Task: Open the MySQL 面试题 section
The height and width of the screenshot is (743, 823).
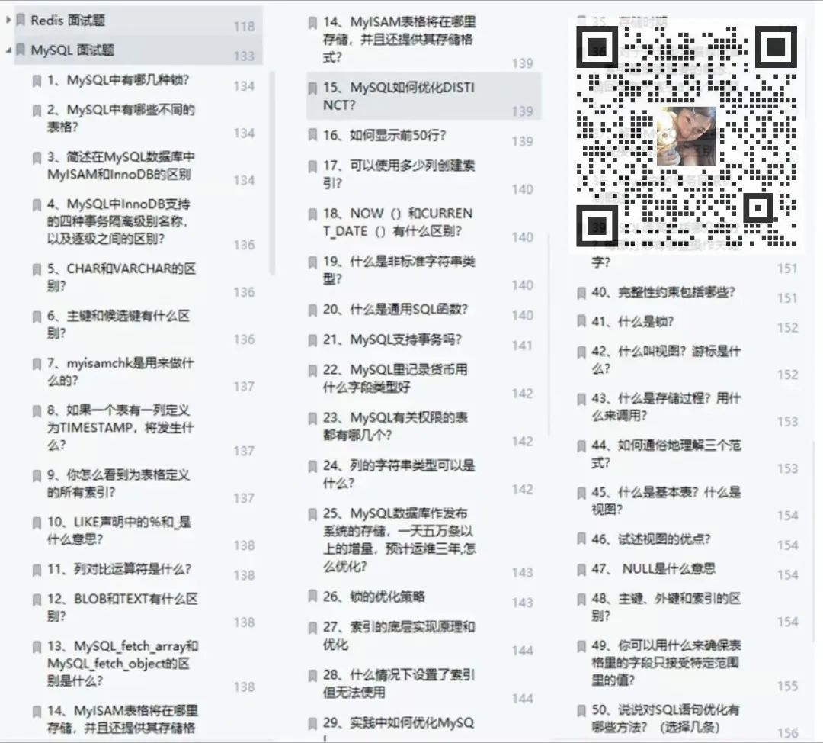Action: [72, 50]
